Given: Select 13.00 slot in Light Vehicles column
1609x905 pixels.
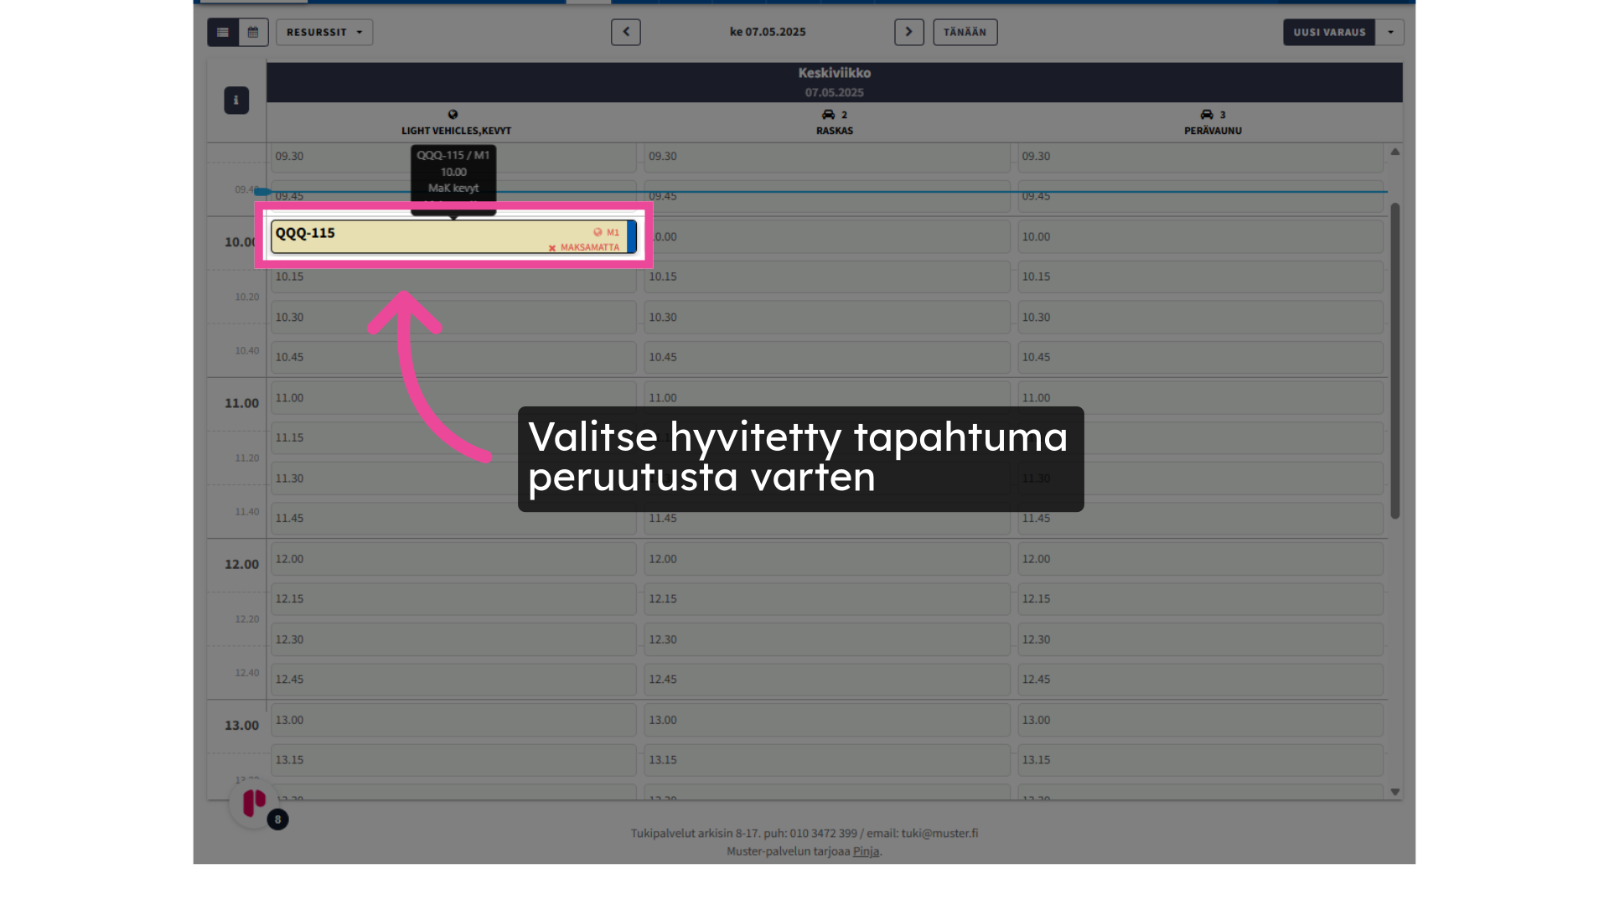Looking at the screenshot, I should click(453, 720).
